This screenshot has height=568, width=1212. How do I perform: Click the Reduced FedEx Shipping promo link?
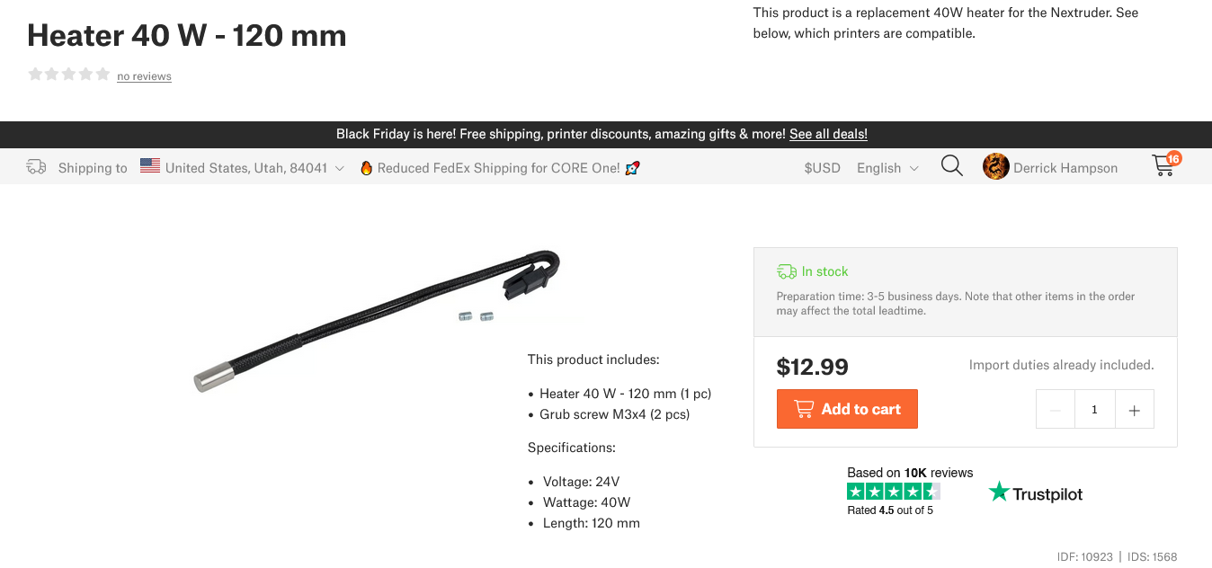tap(499, 168)
